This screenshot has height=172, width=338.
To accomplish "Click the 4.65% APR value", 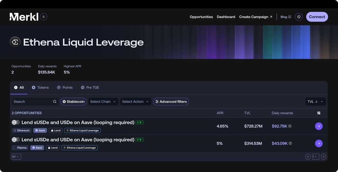I will tap(222, 126).
